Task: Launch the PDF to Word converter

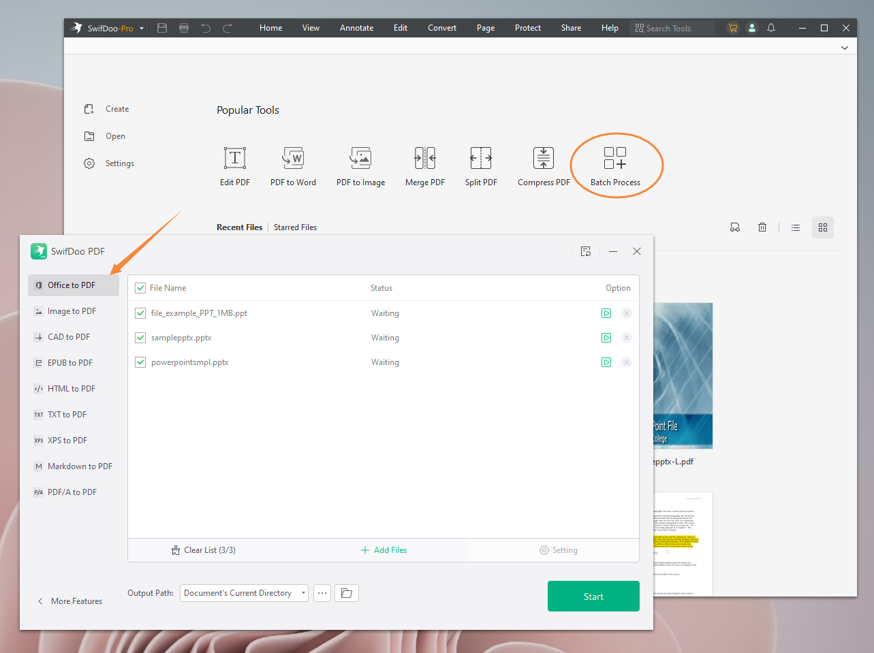Action: point(293,166)
